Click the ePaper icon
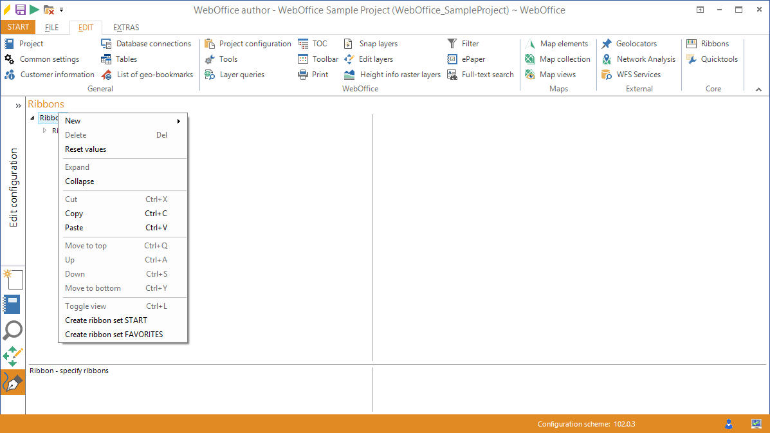Viewport: 770px width, 433px height. click(452, 59)
